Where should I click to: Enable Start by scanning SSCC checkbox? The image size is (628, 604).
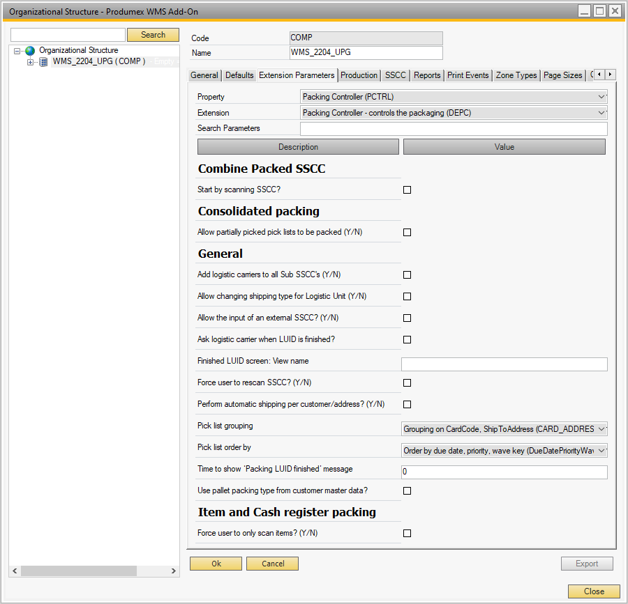(408, 189)
